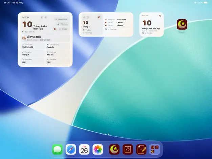Tap Tháng 4 label in medium widget
Screen dimensions: 212x159
86,27
